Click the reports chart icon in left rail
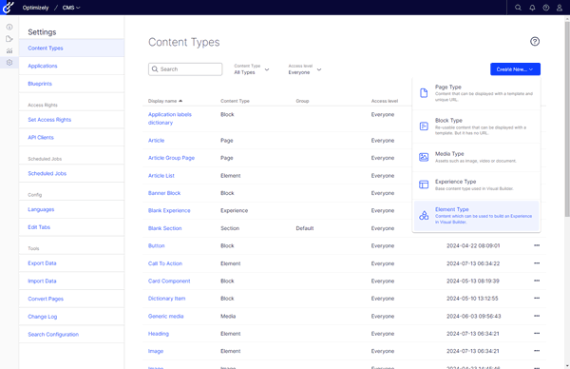 [9, 50]
